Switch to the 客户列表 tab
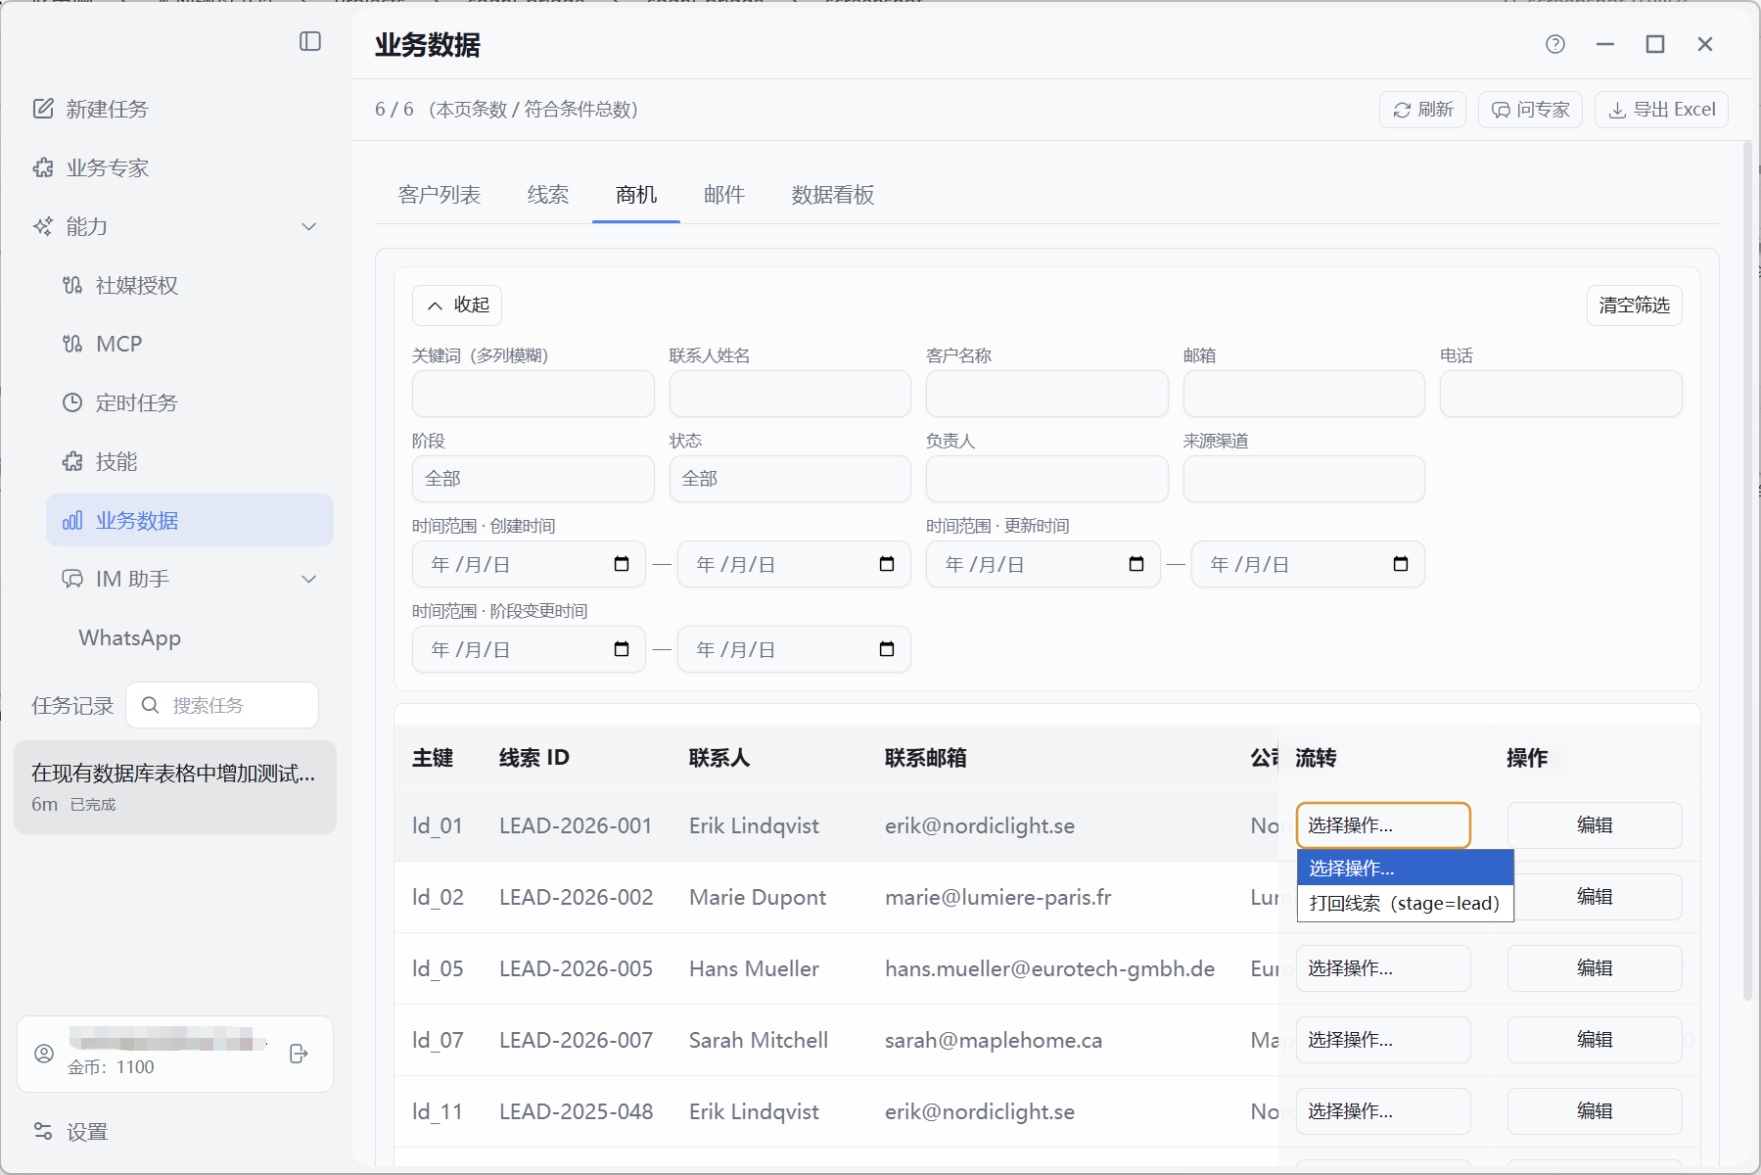1761x1175 pixels. (x=440, y=195)
